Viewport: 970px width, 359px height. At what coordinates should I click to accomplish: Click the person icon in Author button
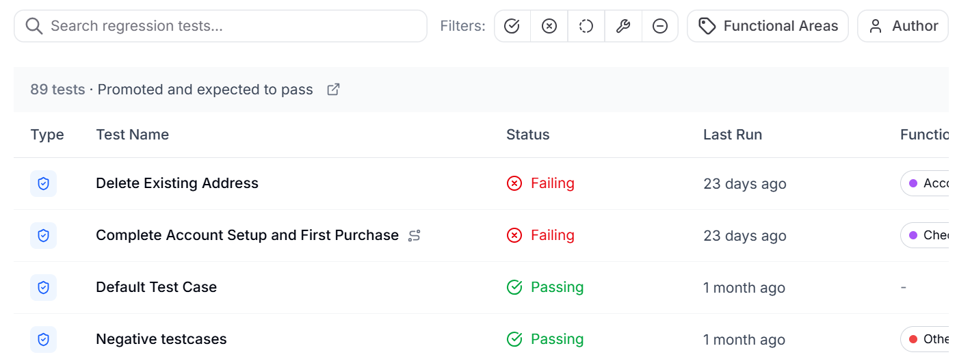pyautogui.click(x=876, y=26)
